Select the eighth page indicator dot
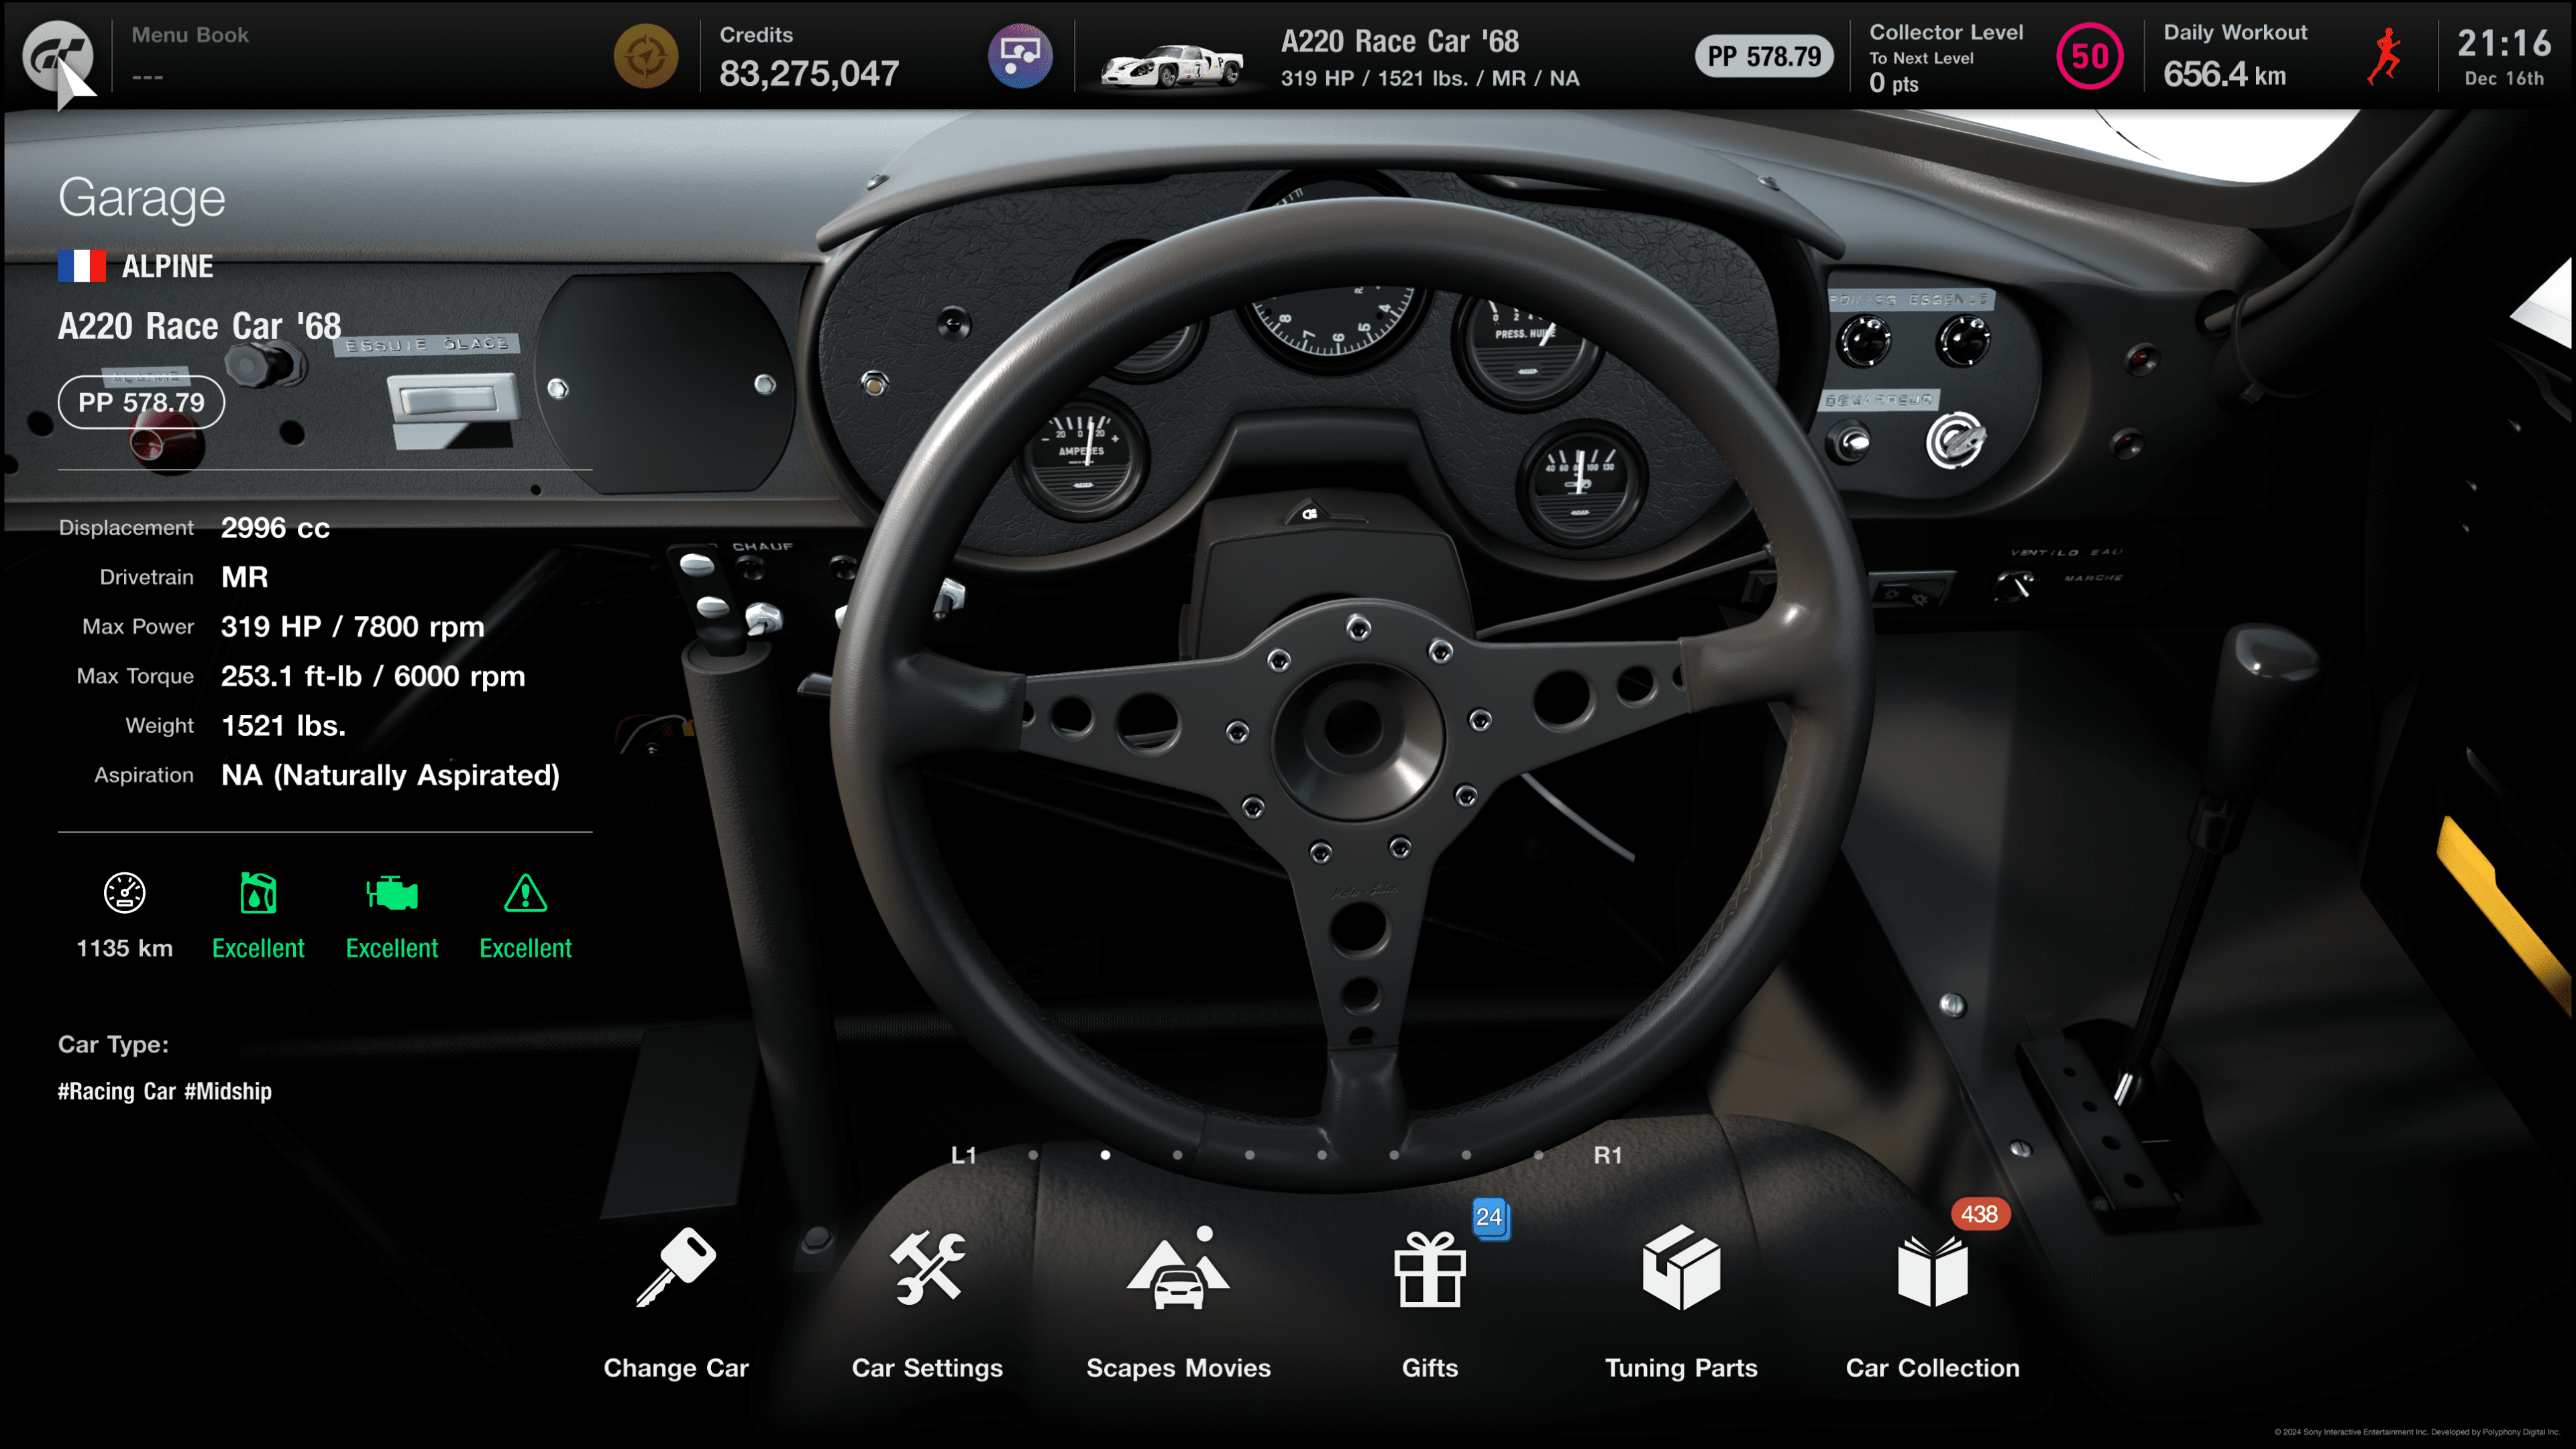Viewport: 2576px width, 1449px height. coord(1538,1155)
